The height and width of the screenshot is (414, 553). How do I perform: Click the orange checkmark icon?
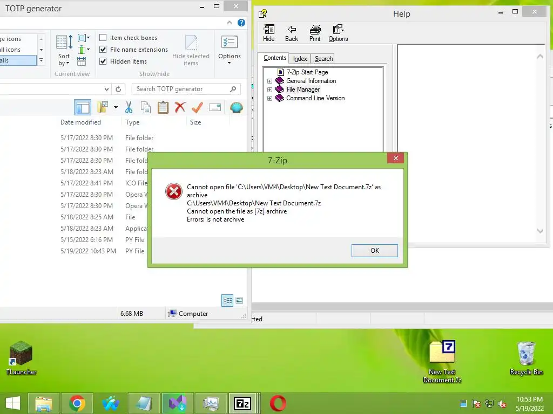197,107
